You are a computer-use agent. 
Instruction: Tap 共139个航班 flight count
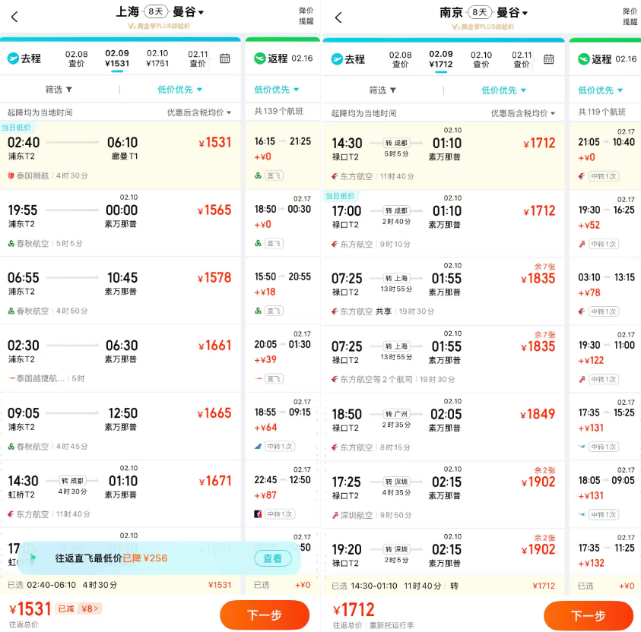point(278,111)
